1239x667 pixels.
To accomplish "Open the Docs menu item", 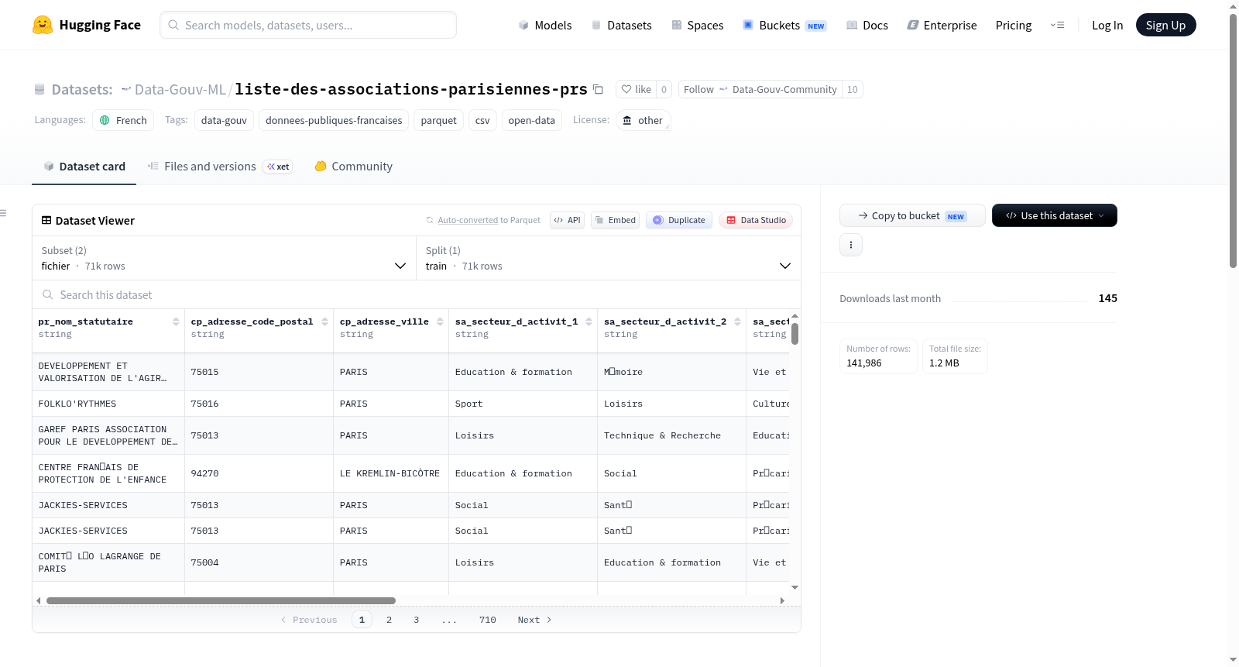I will point(867,25).
